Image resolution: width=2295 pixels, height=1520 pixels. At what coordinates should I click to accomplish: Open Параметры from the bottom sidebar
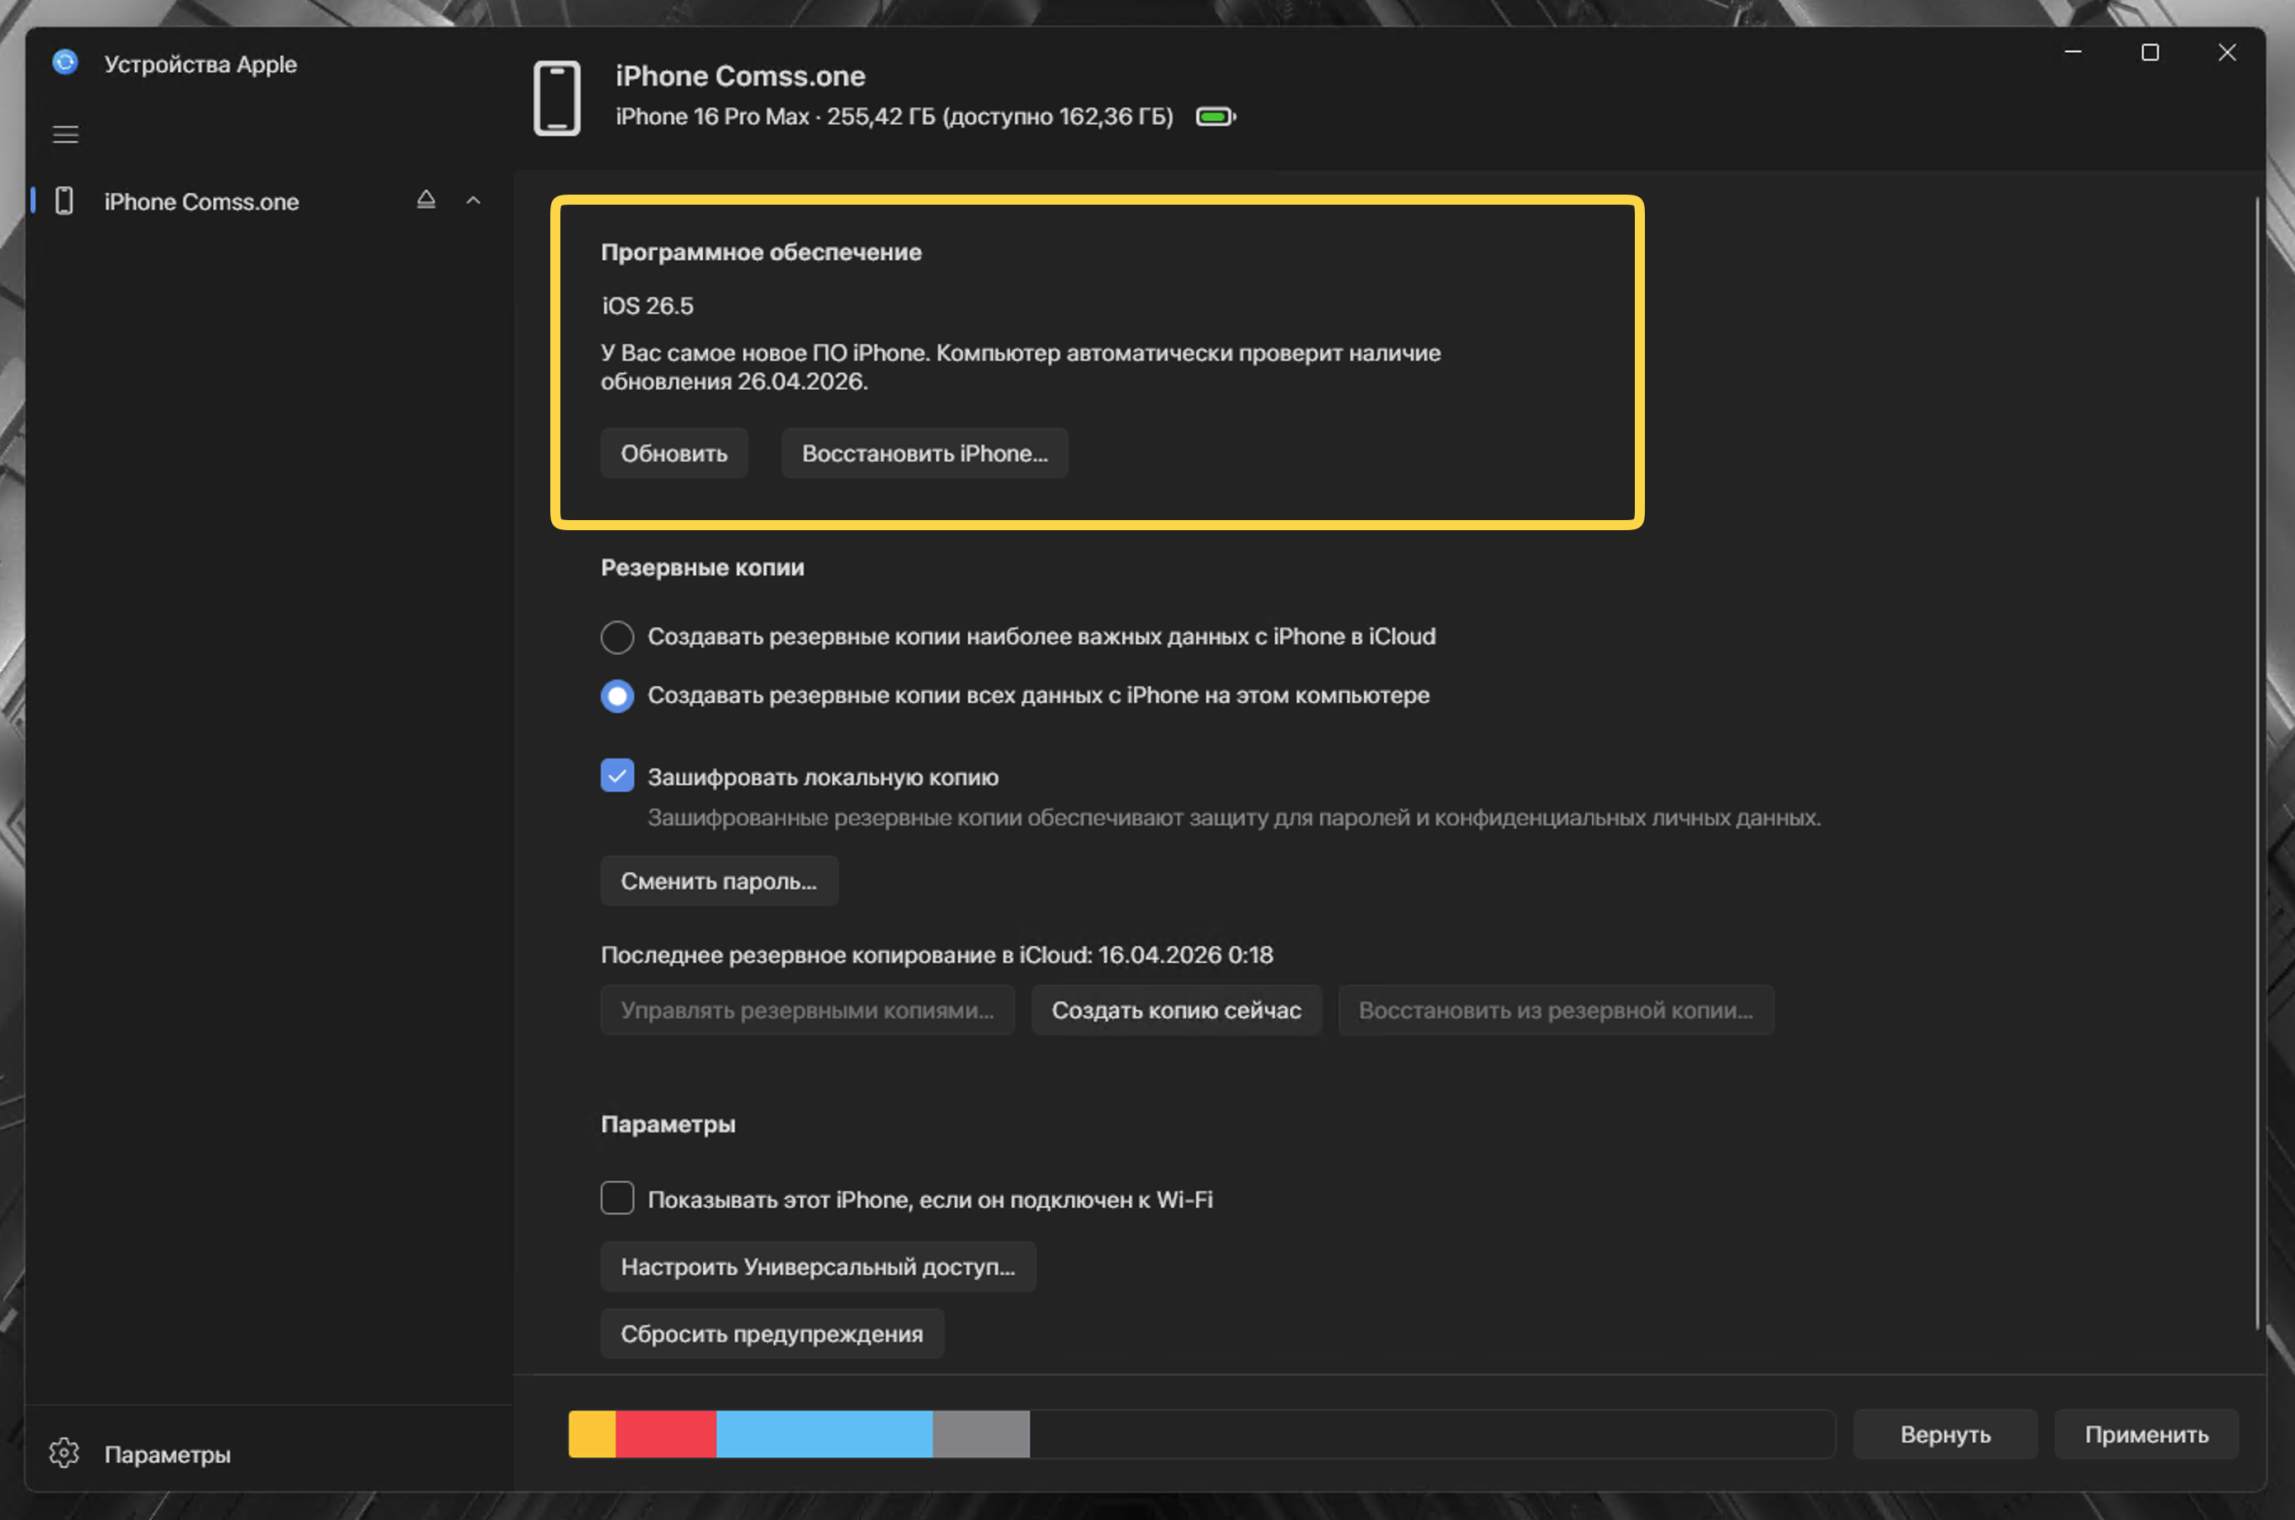click(x=167, y=1453)
